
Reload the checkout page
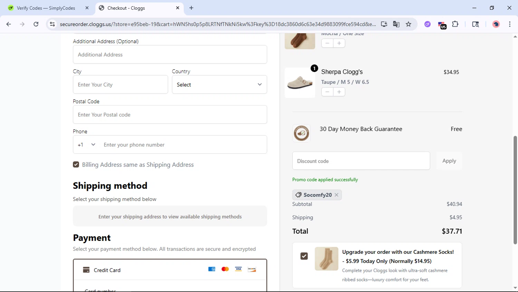(36, 24)
